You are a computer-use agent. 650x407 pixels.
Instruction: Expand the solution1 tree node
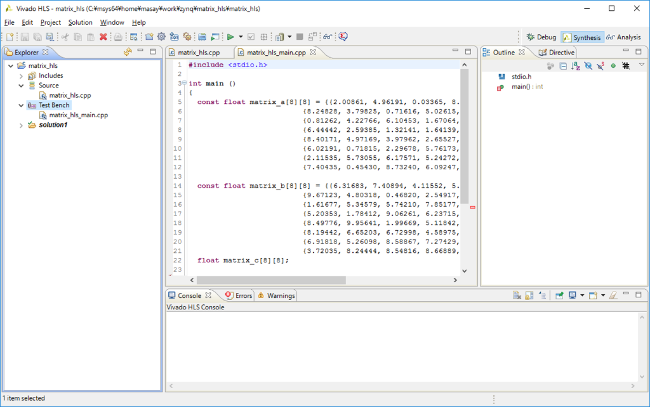pos(21,125)
